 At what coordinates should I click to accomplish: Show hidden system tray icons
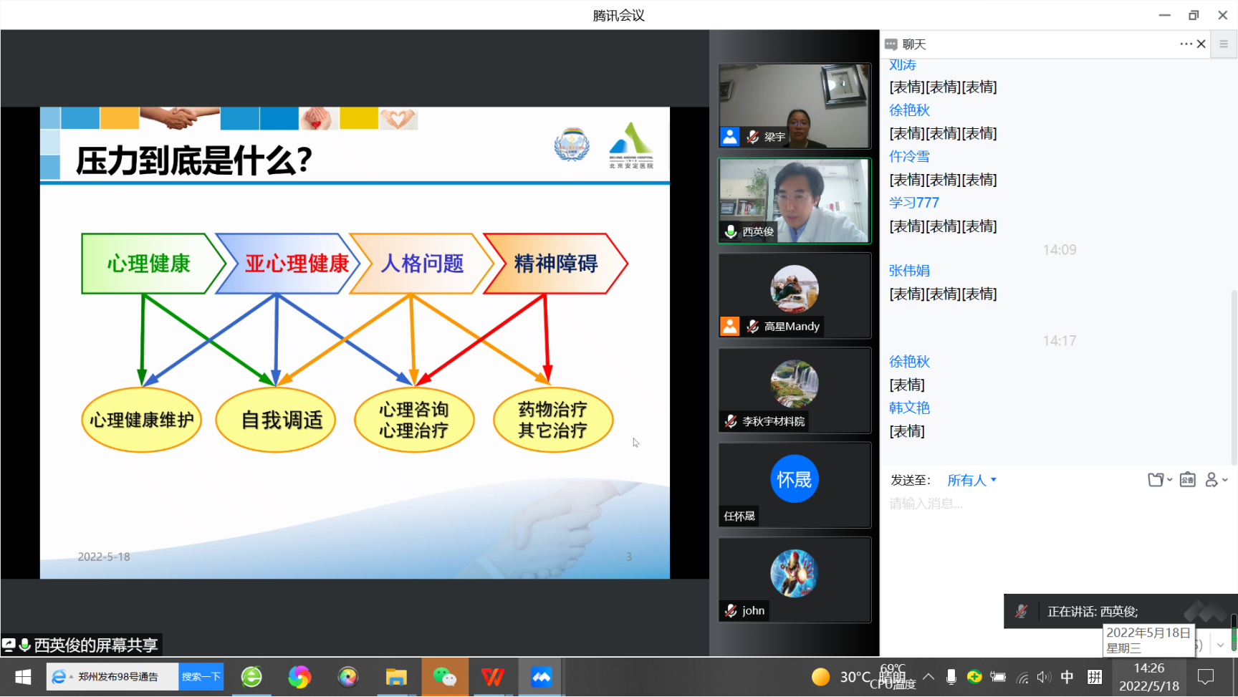[929, 677]
